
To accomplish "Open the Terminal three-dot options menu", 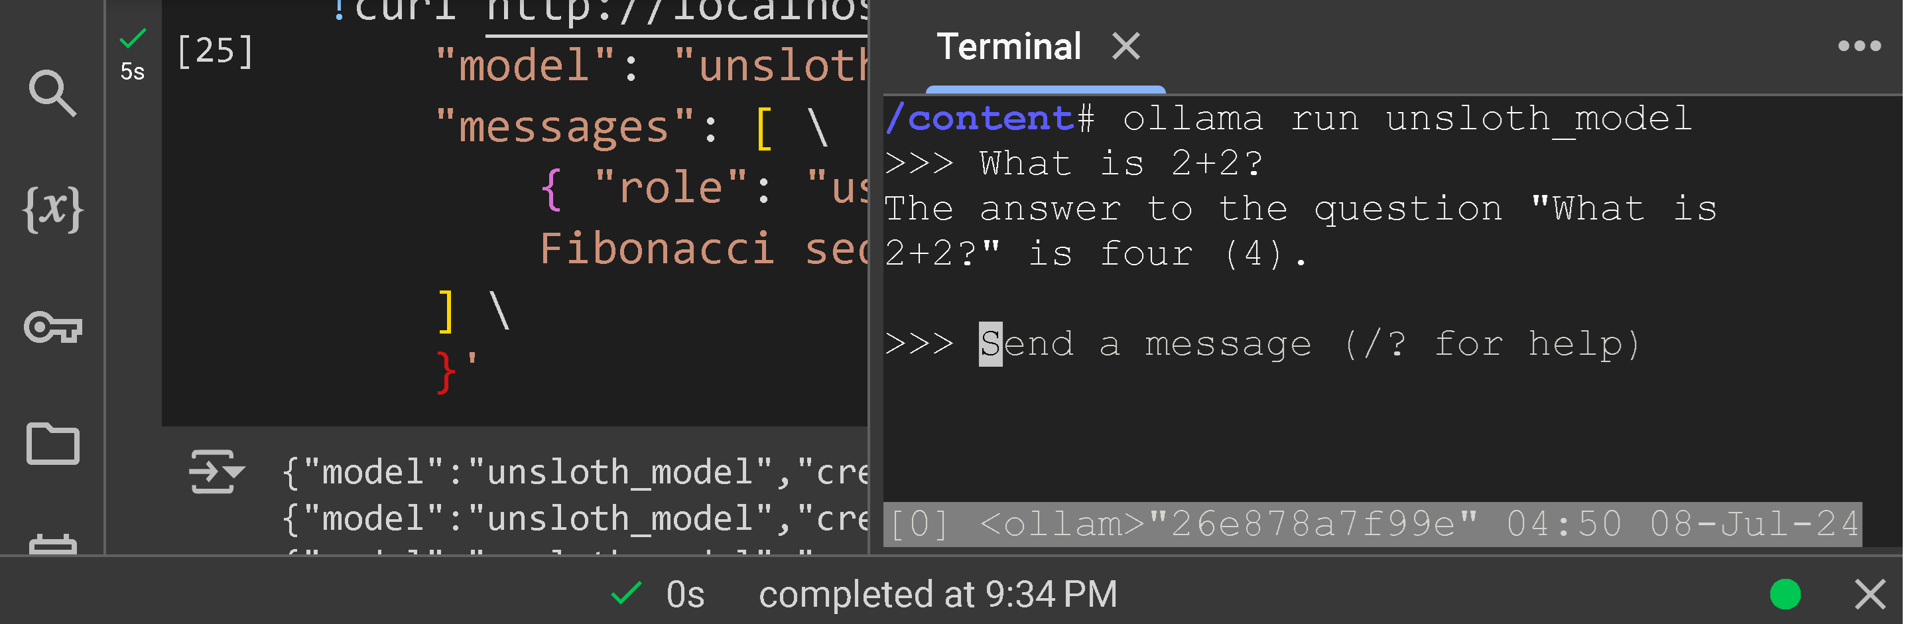I will pyautogui.click(x=1858, y=46).
